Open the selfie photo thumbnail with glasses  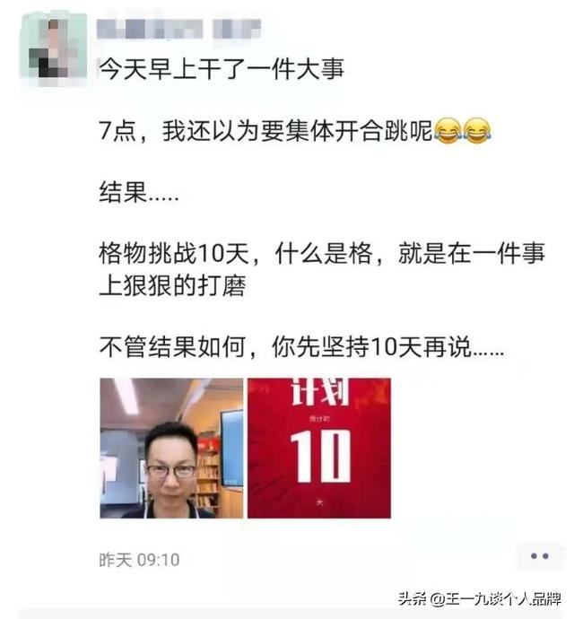tap(171, 448)
